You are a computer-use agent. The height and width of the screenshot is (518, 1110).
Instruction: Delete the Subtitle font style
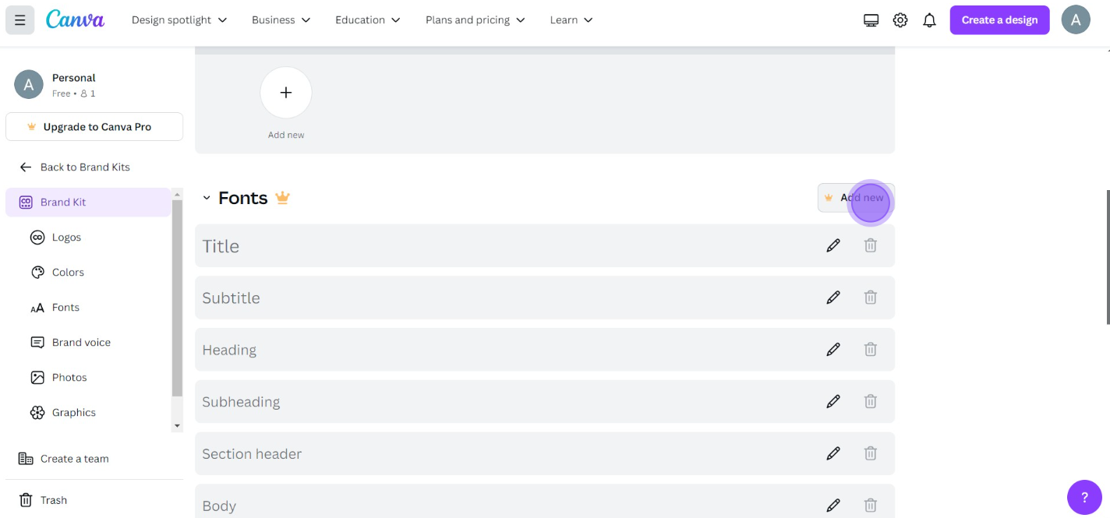pos(871,298)
